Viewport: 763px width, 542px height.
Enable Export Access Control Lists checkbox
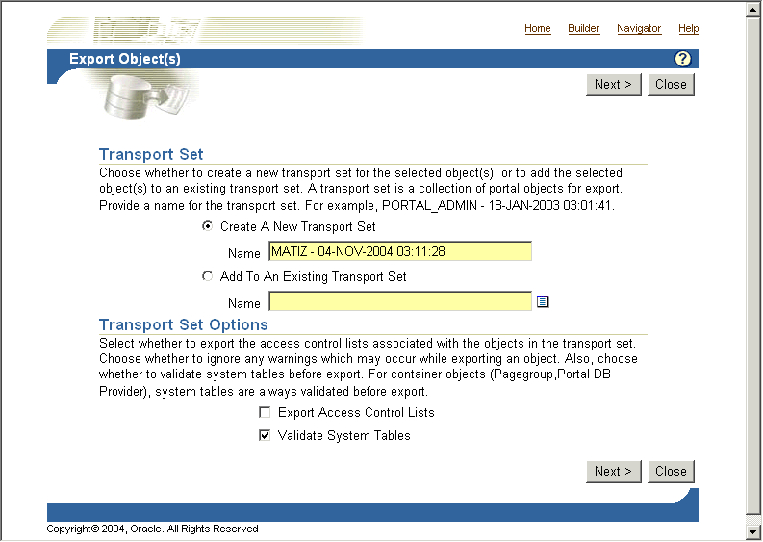pos(265,412)
